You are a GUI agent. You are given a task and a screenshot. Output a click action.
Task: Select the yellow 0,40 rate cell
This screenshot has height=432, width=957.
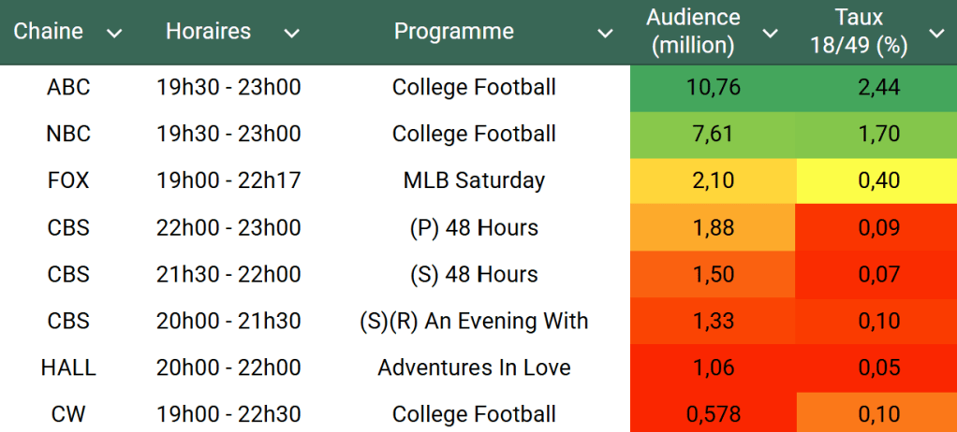coord(878,180)
